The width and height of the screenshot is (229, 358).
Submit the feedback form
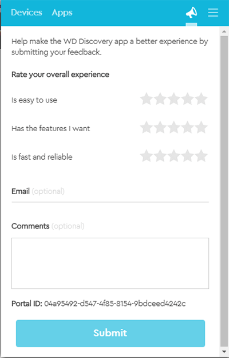[110, 333]
